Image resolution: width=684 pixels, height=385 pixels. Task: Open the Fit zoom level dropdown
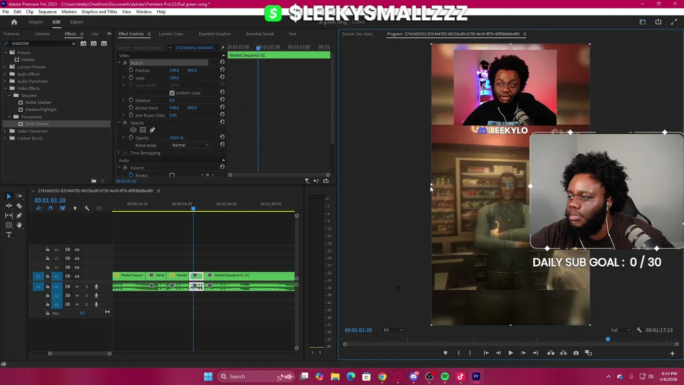(393, 330)
